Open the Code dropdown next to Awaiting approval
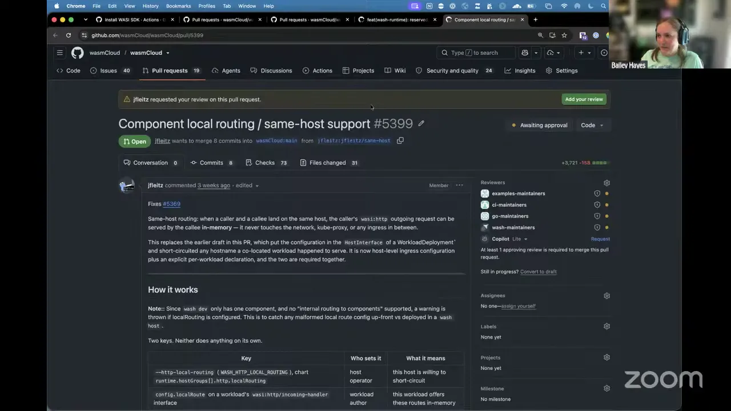The width and height of the screenshot is (731, 411). (592, 125)
